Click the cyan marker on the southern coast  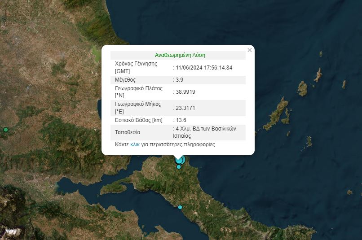click(180, 207)
